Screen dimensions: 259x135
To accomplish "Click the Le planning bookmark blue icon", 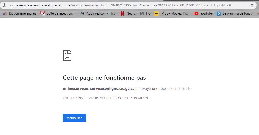I will [219, 14].
